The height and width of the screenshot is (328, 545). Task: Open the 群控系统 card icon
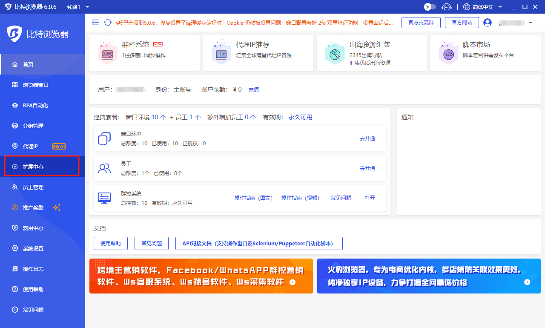(x=107, y=52)
